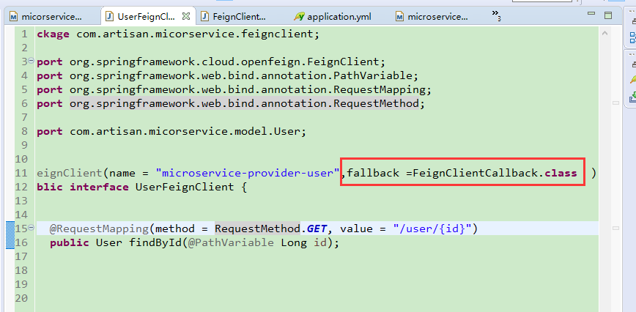Viewport: 636px width, 312px height.
Task: Minimize the editor area
Action: click(592, 15)
